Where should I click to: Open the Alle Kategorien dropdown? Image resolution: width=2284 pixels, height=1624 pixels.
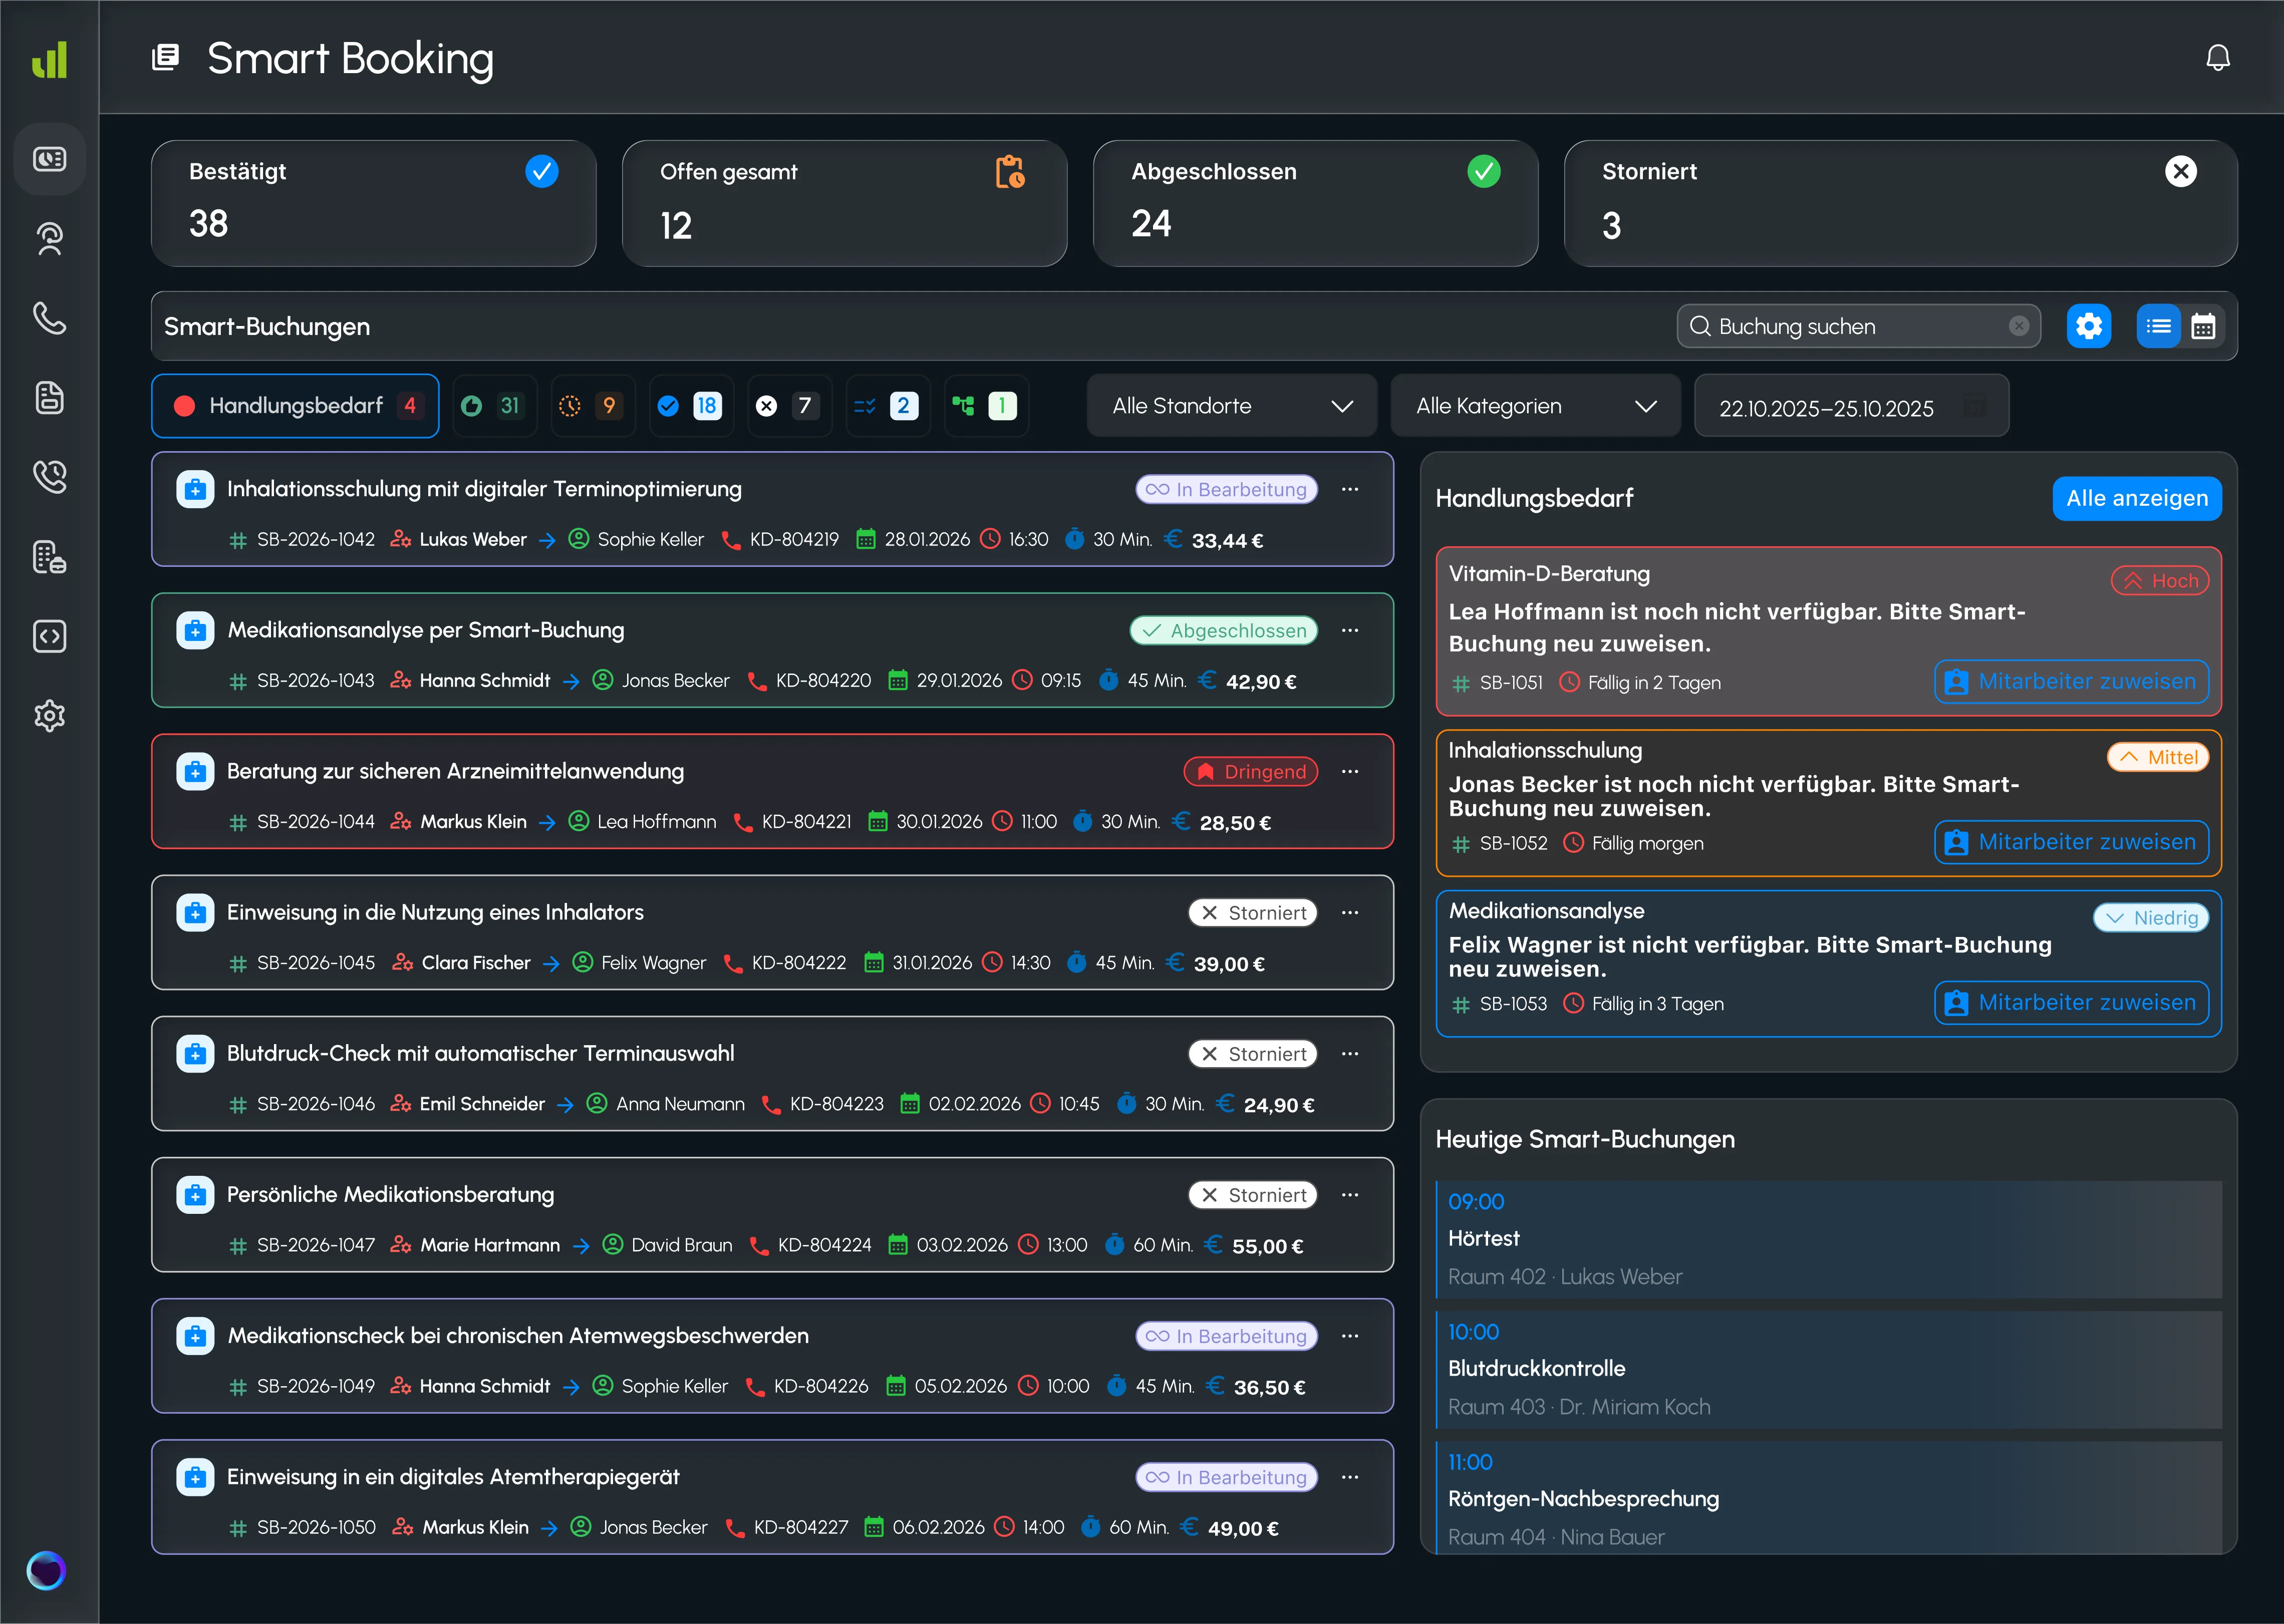click(1535, 406)
